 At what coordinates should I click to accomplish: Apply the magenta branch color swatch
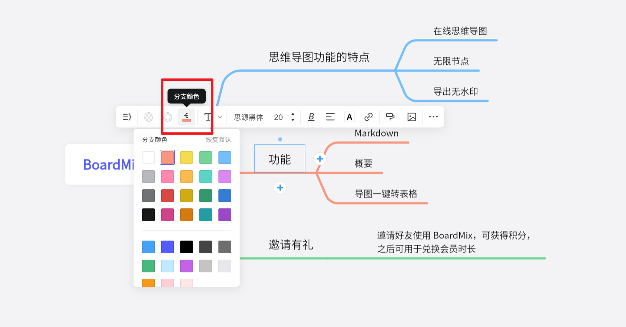pyautogui.click(x=168, y=215)
